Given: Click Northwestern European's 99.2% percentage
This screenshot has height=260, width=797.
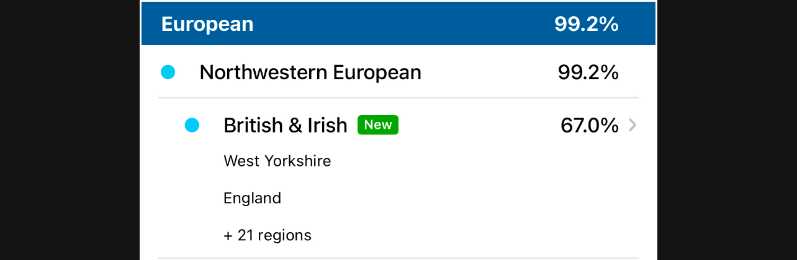Looking at the screenshot, I should 588,72.
